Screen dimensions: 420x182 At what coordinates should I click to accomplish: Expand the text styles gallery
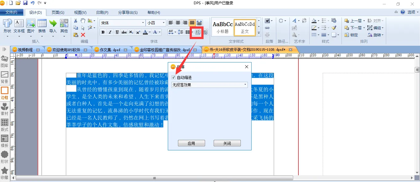click(259, 33)
